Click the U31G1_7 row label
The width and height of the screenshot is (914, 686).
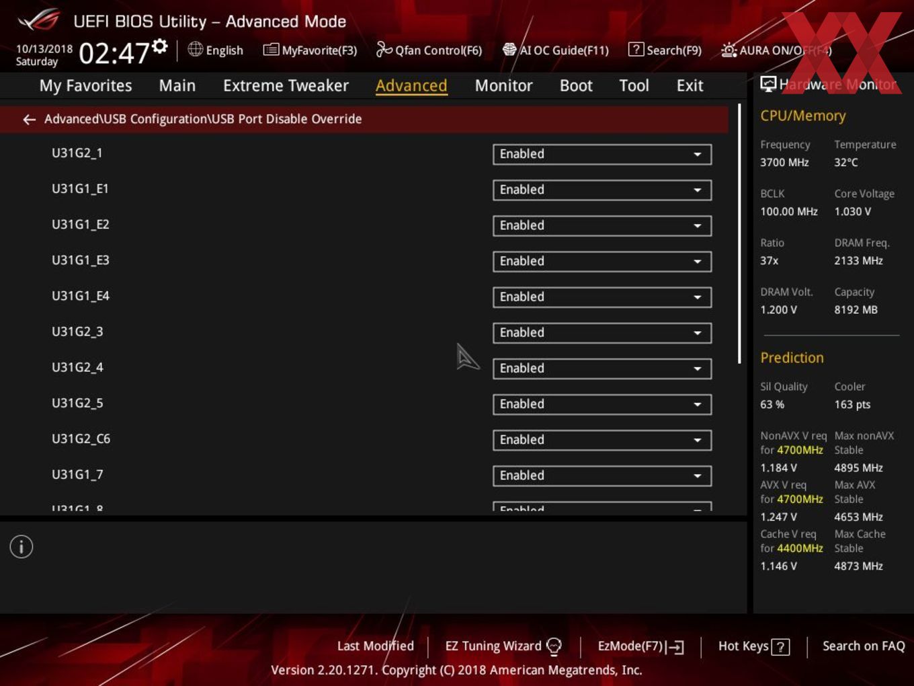(x=77, y=474)
